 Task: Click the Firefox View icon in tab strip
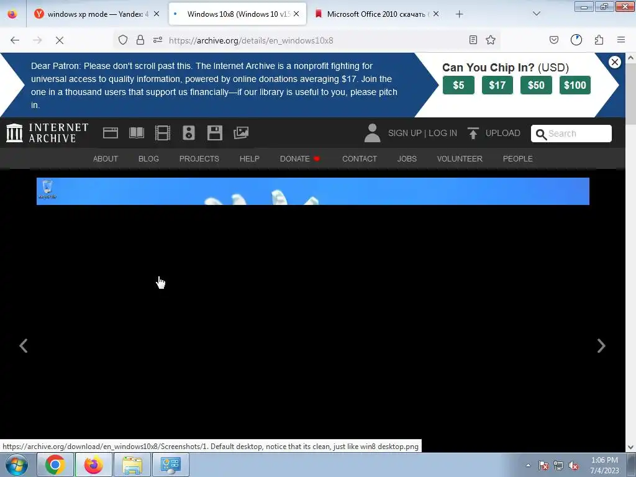click(12, 14)
